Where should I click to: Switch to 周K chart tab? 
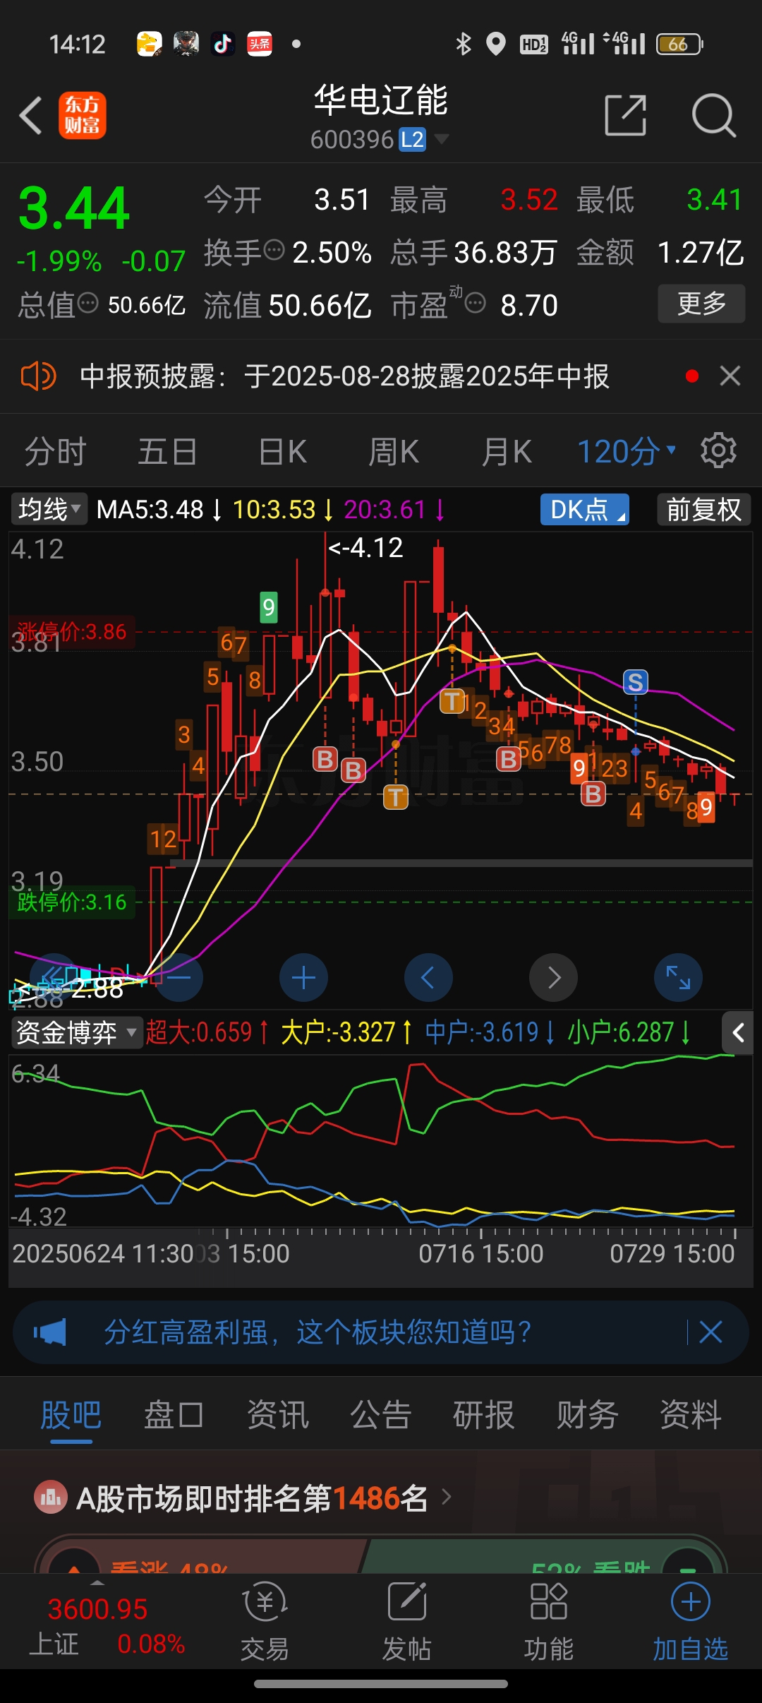coord(394,451)
